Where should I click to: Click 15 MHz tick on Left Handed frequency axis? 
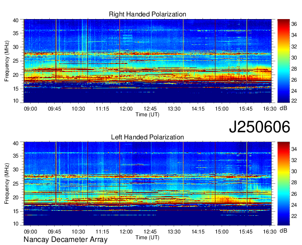click(16, 212)
